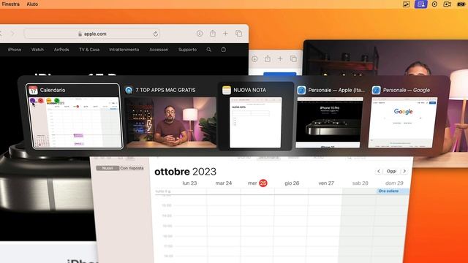Click downloads icon in rear Safari window
The width and height of the screenshot is (468, 263).
pos(254,59)
